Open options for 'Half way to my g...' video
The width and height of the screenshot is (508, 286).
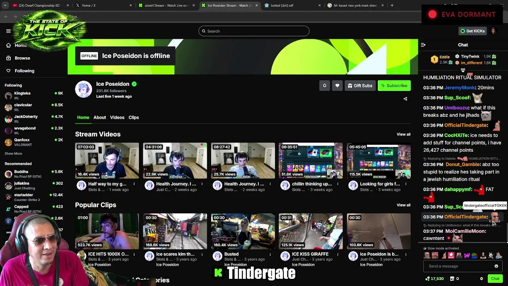134,184
